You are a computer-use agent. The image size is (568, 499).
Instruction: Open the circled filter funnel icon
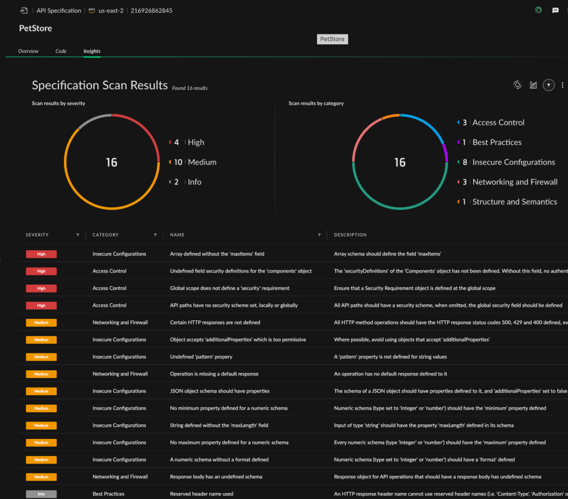[549, 85]
